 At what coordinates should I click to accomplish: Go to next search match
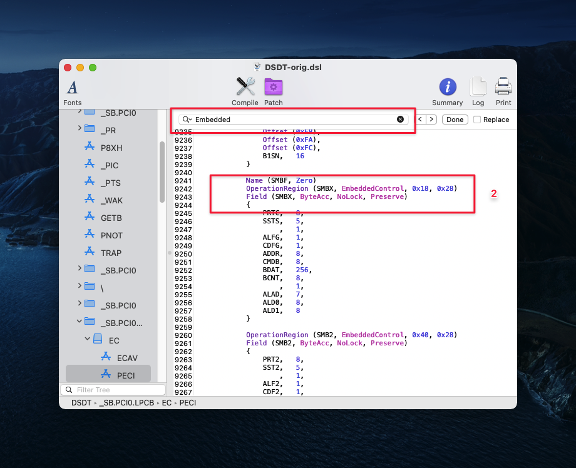click(431, 120)
